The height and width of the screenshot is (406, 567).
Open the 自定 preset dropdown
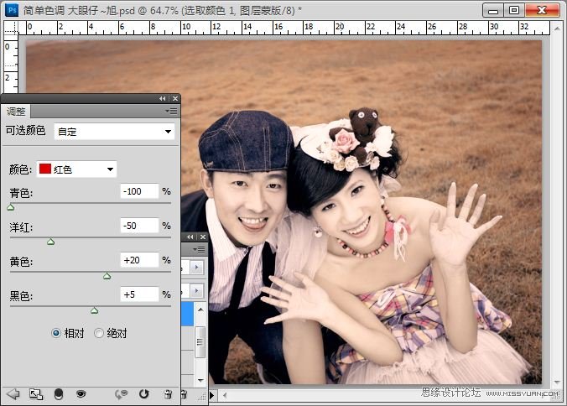pos(114,132)
